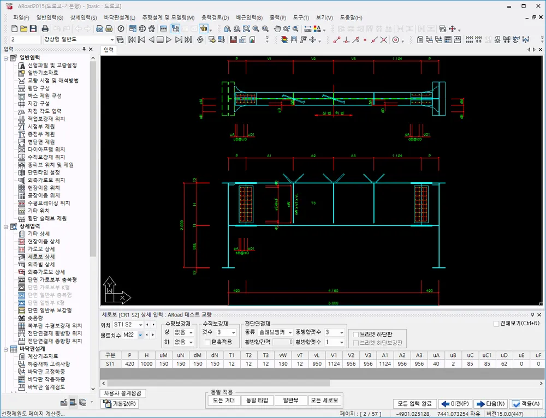This screenshot has width=546, height=418.
Task: Toggle 브라켓 하단판 checkbox
Action: (x=356, y=335)
